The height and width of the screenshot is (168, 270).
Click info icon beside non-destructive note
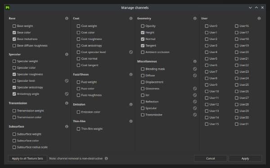106,159
